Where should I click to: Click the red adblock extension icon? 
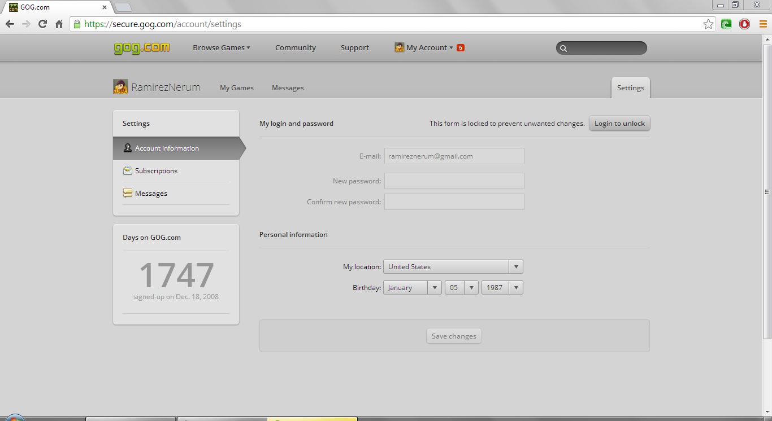[745, 24]
